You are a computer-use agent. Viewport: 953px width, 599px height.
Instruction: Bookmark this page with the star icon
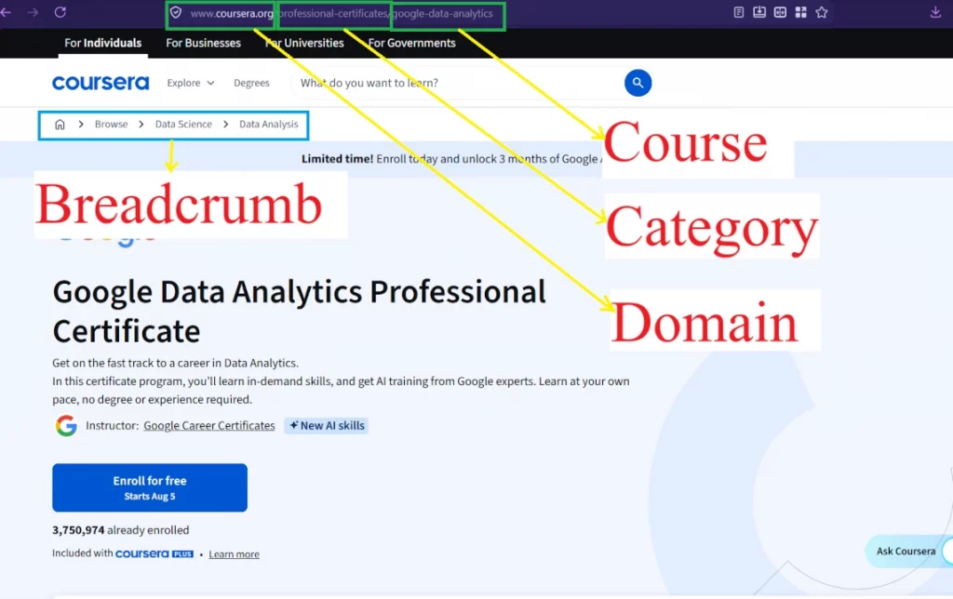coord(821,12)
